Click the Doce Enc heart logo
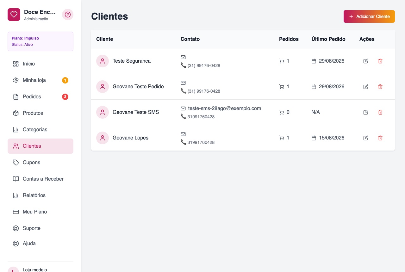 (x=14, y=15)
